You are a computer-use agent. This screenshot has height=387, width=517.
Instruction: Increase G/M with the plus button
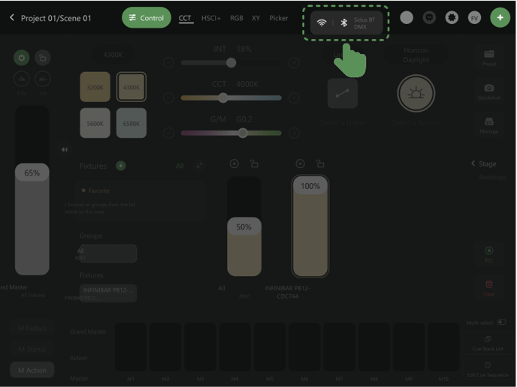point(294,133)
